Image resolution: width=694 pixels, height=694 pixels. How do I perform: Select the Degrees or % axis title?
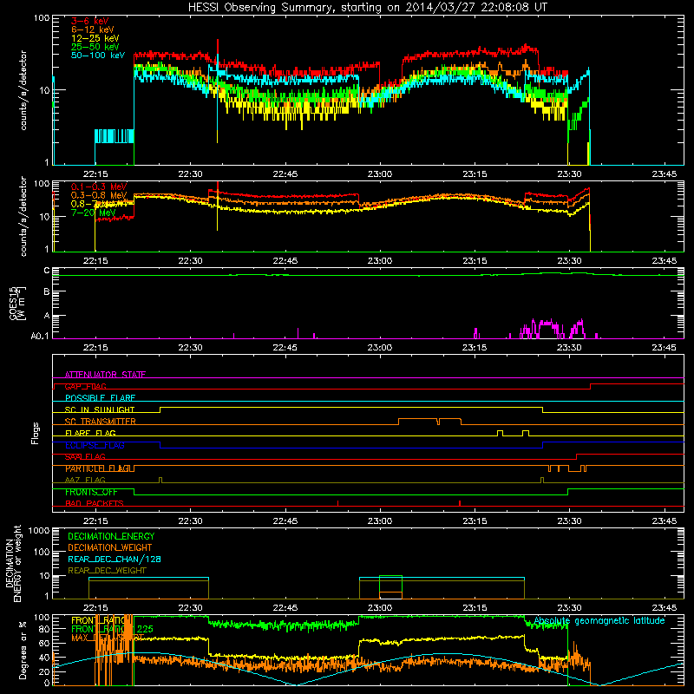coord(23,650)
